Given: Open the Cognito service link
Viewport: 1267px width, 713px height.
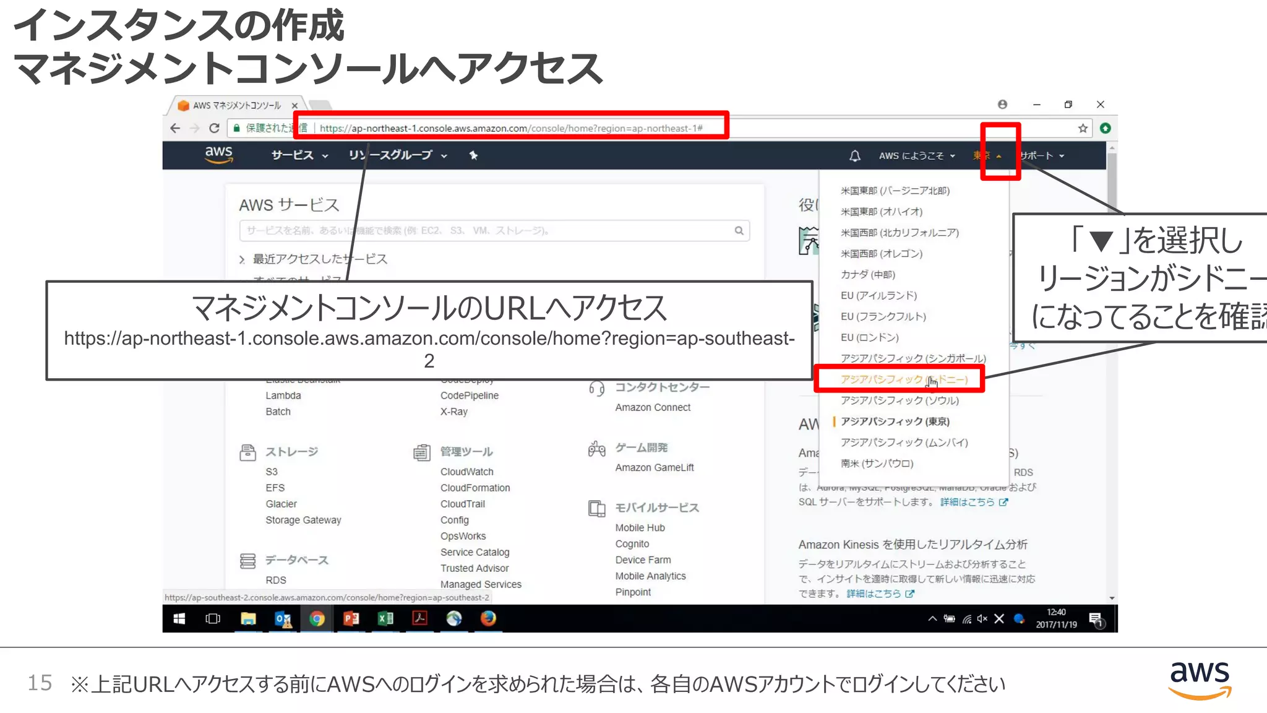Looking at the screenshot, I should pyautogui.click(x=632, y=544).
